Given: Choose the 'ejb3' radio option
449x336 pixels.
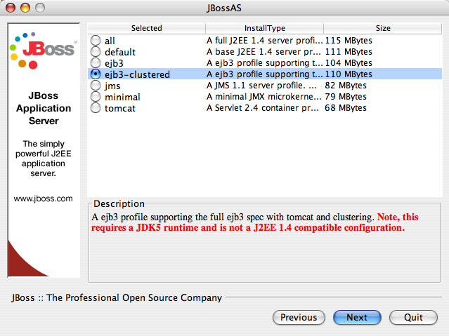Looking at the screenshot, I should pos(96,63).
